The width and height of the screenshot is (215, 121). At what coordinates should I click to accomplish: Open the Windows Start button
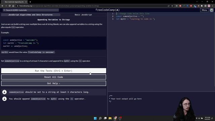[x=95, y=118]
